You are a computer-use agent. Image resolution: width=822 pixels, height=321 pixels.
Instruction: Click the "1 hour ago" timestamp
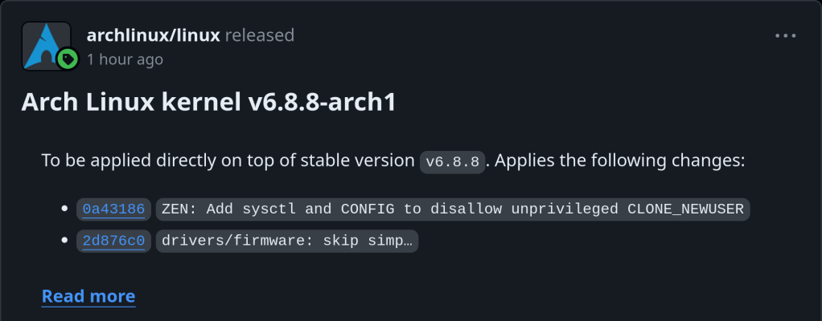[x=125, y=59]
